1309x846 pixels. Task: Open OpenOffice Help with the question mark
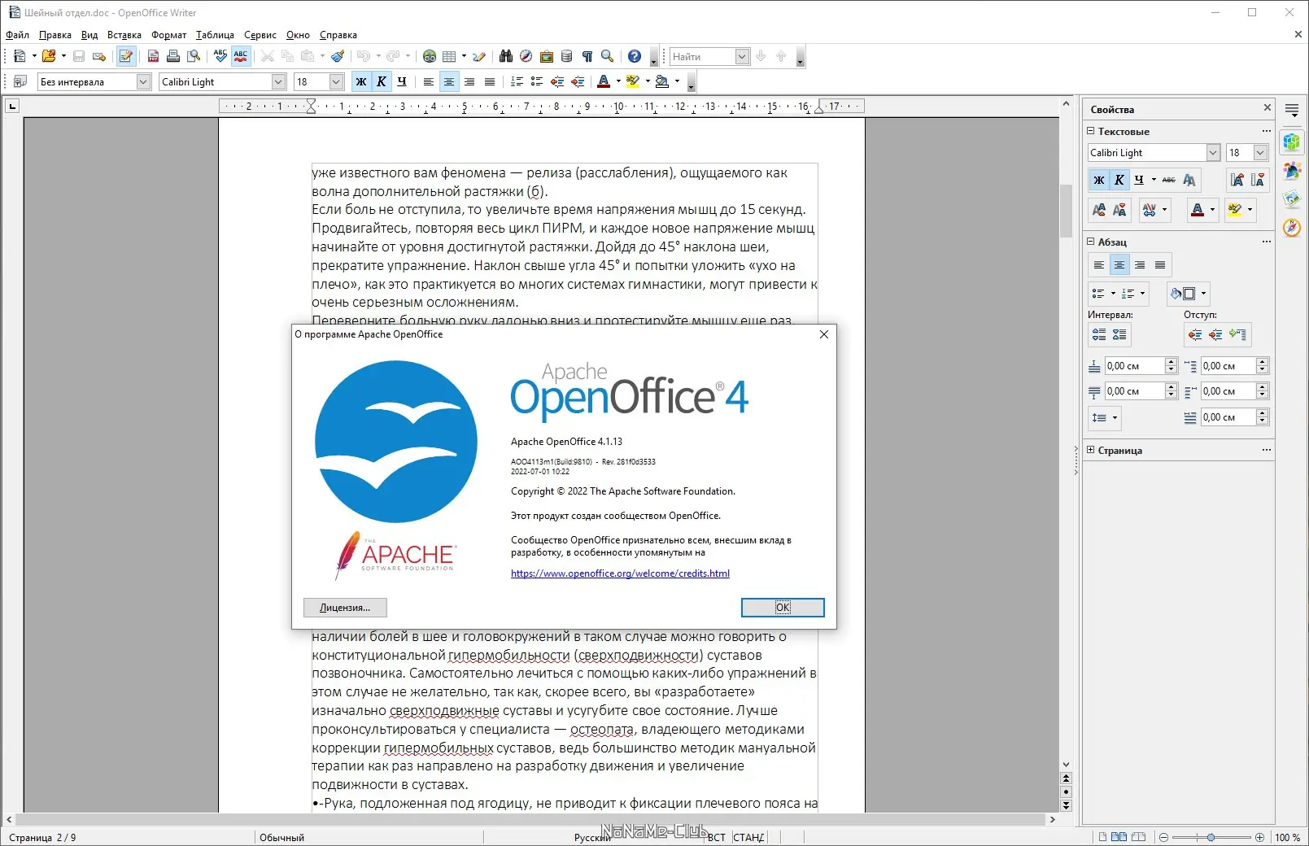click(x=635, y=56)
